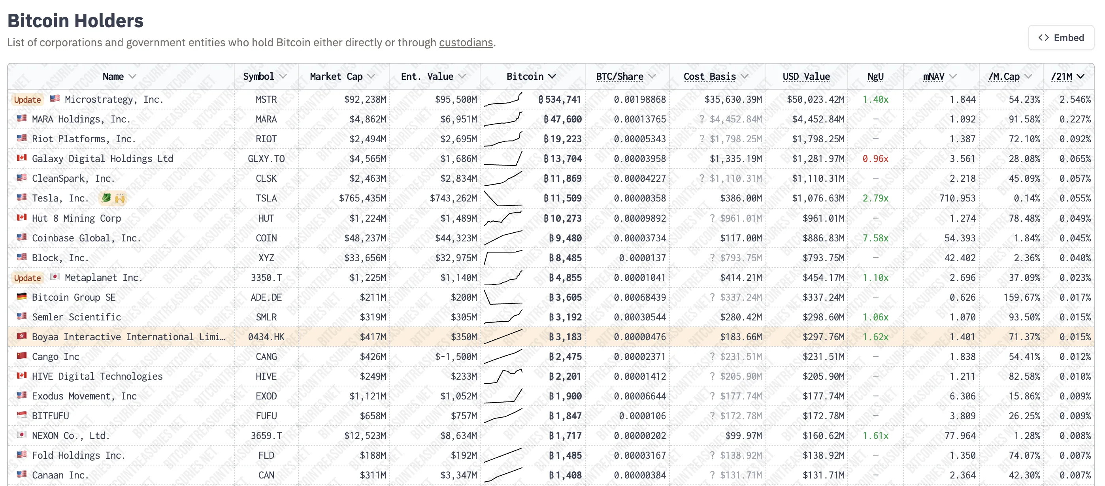Image resolution: width=1105 pixels, height=486 pixels.
Task: Click the US flag beside Canaan Inc.
Action: click(21, 474)
